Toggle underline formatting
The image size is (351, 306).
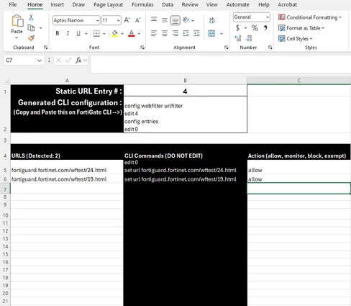click(x=78, y=33)
